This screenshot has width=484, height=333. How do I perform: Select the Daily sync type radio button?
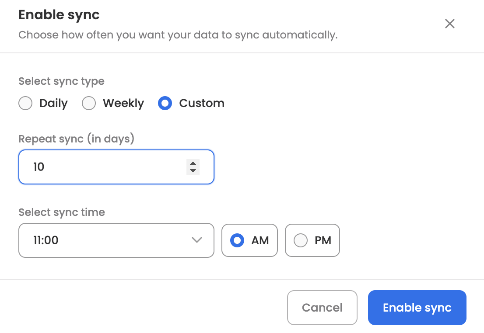25,104
